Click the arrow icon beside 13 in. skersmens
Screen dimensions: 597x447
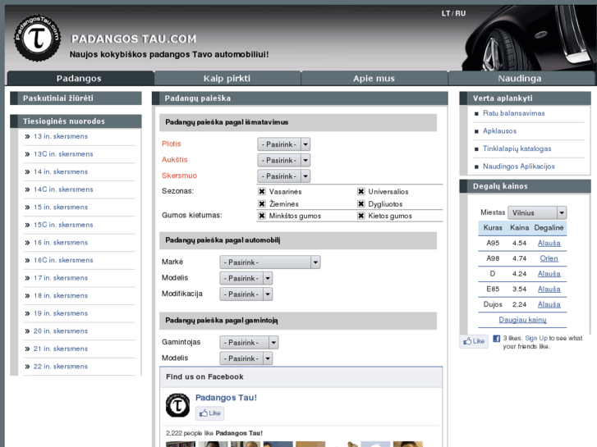[x=27, y=136]
